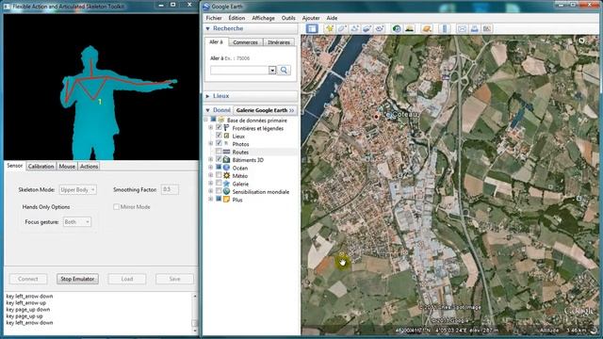
Task: Click the Base de données primaire folder icon
Action: coord(221,120)
